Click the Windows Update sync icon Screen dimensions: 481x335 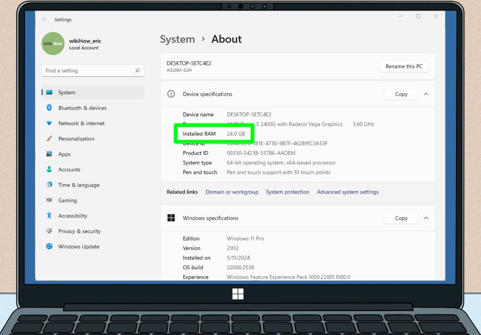pos(49,246)
